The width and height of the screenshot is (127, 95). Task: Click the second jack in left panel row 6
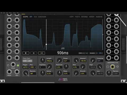point(17,45)
